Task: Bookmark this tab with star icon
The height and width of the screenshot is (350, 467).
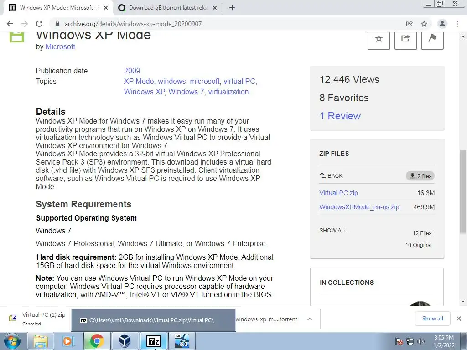Action: [x=424, y=24]
